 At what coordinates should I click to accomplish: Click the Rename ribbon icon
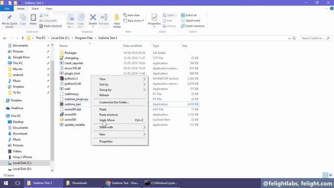pyautogui.click(x=104, y=20)
